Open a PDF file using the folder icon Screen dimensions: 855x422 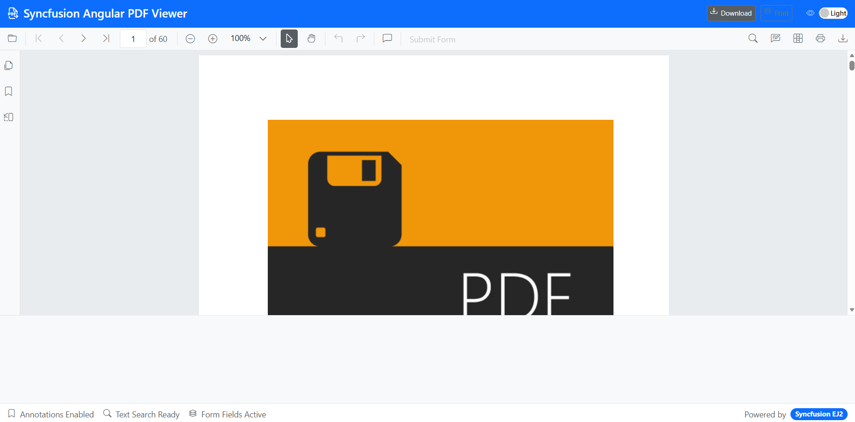tap(12, 39)
